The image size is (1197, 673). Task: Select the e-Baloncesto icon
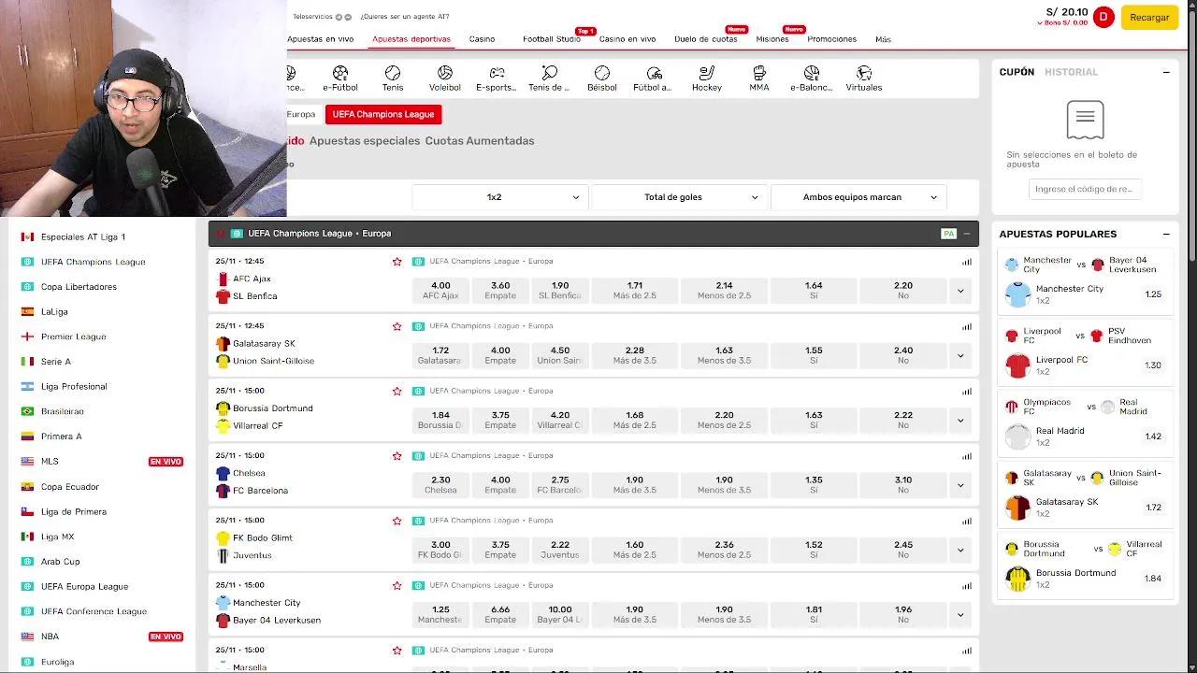pos(812,78)
